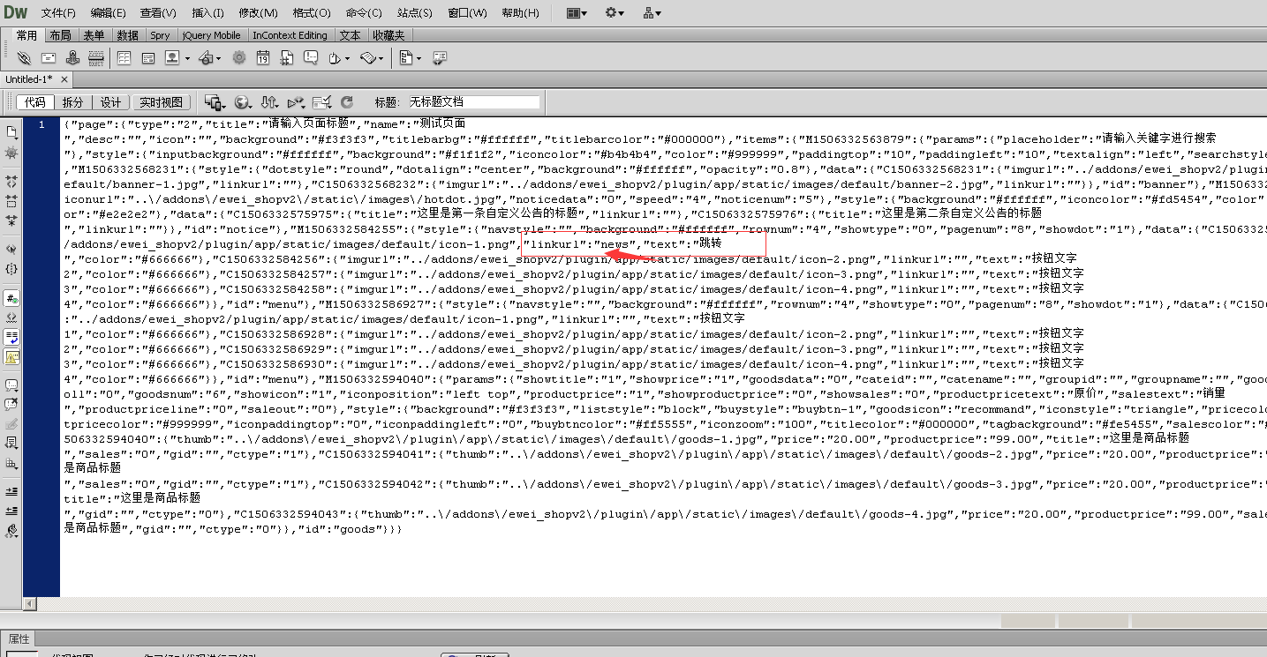
Task: Switch to 代码 view
Action: point(35,102)
